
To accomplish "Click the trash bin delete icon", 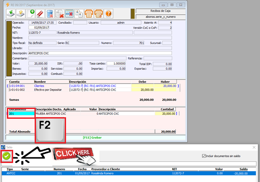I will (x=50, y=14).
